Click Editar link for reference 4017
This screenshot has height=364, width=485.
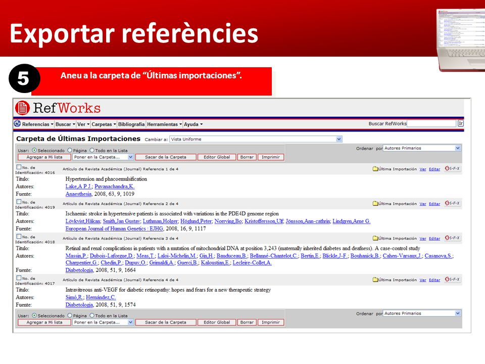(x=434, y=280)
